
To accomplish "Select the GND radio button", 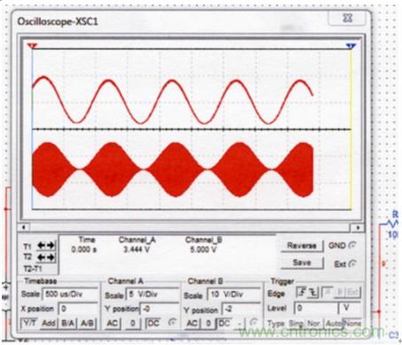I will pyautogui.click(x=352, y=245).
